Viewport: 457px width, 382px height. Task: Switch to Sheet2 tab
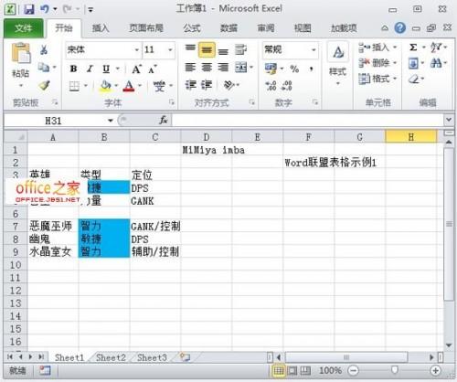(111, 357)
